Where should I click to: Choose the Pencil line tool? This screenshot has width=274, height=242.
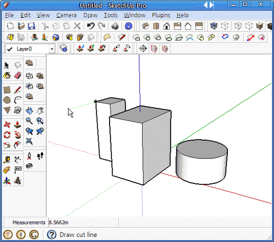click(18, 90)
